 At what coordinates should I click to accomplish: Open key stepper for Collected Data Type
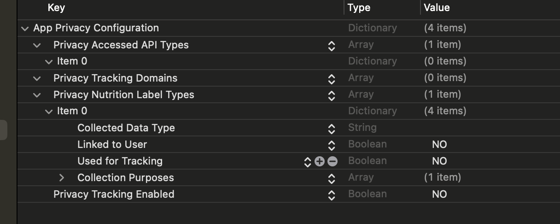pos(331,129)
